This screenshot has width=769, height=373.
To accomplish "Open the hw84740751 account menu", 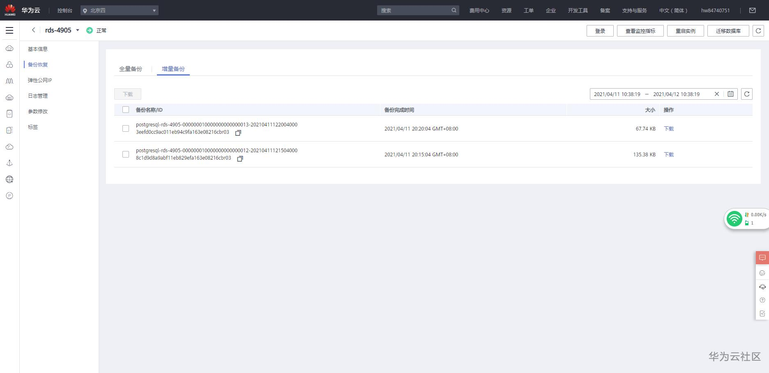I will pyautogui.click(x=715, y=11).
